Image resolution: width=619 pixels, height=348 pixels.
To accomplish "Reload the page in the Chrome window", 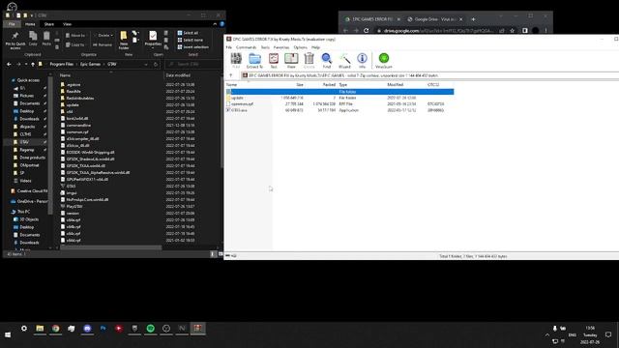I will [366, 30].
